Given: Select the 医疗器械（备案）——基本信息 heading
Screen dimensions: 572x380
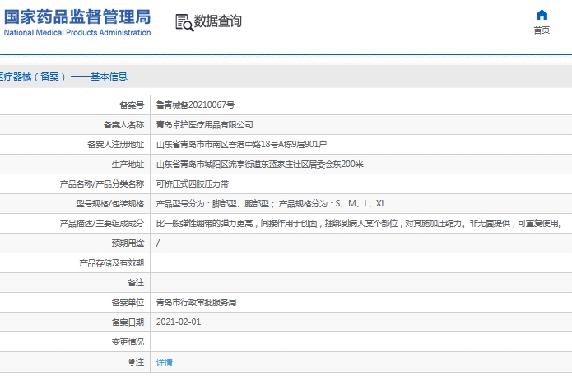Looking at the screenshot, I should point(63,76).
